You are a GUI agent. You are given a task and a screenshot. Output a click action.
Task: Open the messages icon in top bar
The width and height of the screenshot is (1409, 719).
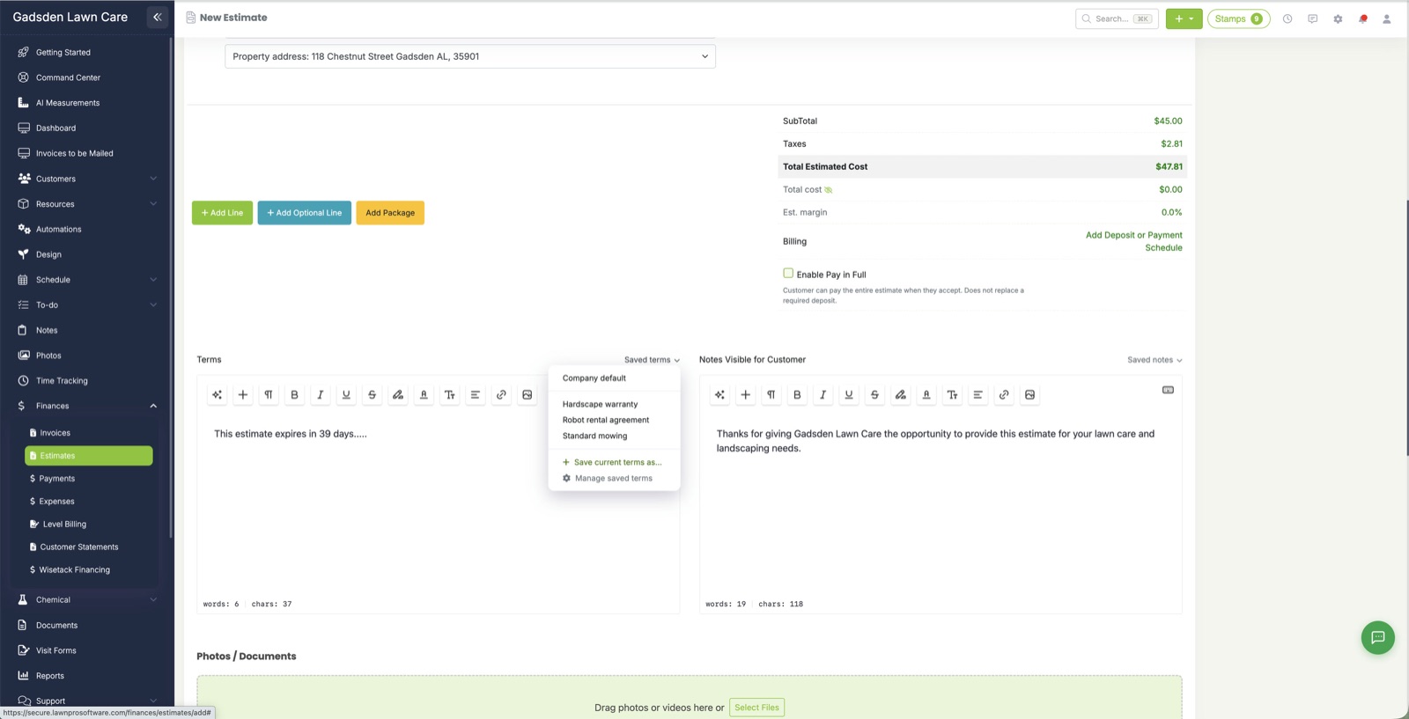[x=1313, y=18]
